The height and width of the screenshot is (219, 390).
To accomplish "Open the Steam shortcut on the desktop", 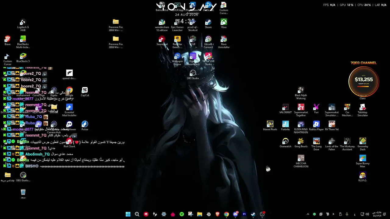I will click(x=208, y=24).
